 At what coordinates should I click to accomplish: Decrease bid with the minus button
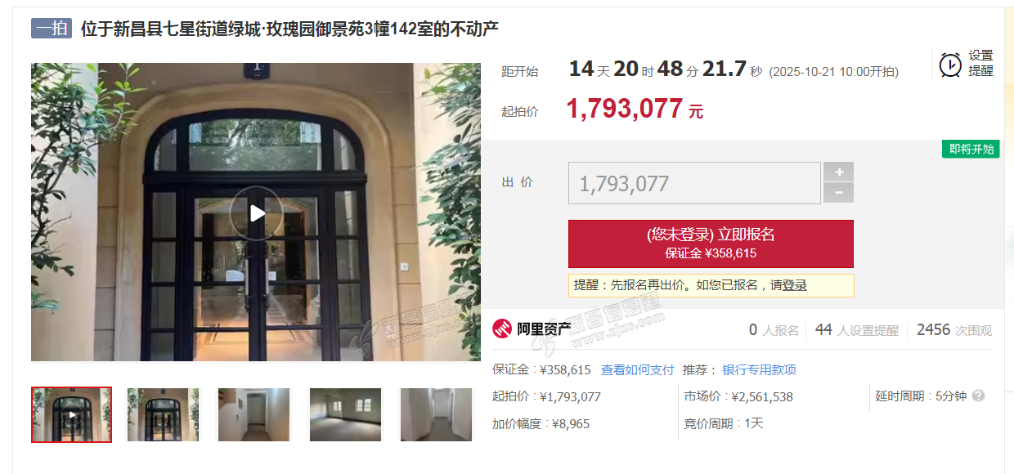point(838,193)
